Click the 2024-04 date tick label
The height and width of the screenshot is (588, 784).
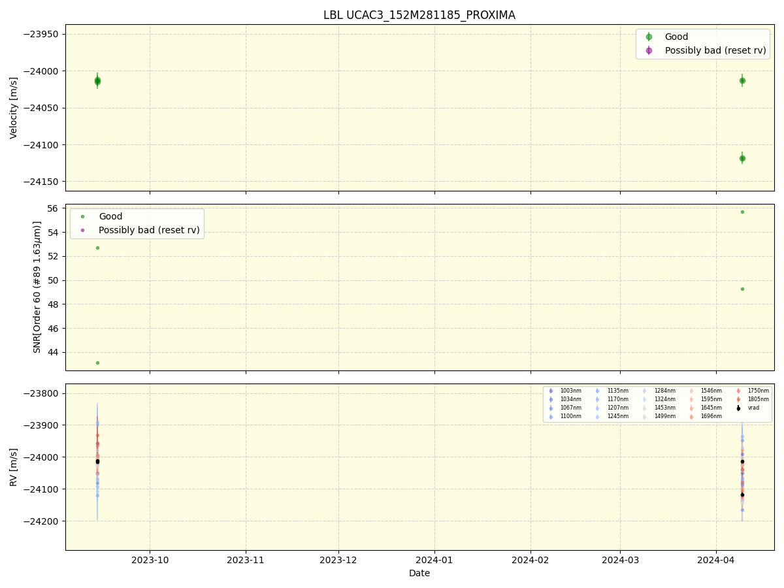click(716, 560)
